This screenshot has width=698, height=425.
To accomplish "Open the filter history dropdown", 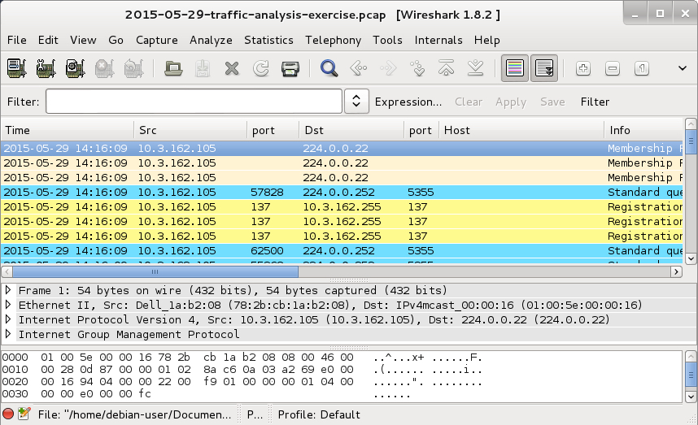I will point(356,102).
